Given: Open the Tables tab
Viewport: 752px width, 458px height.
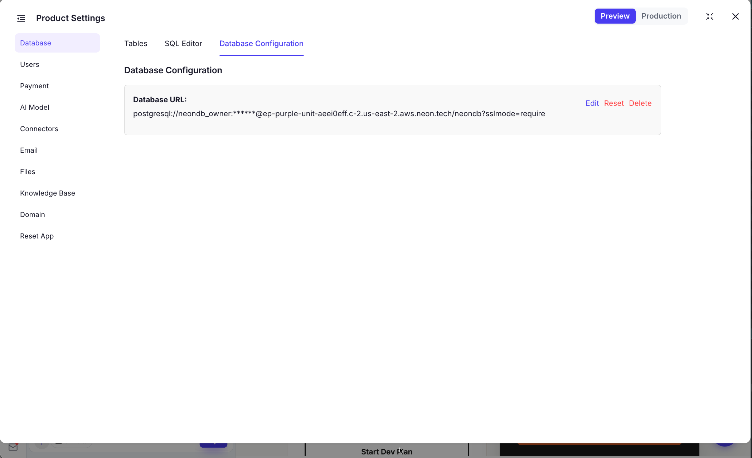Looking at the screenshot, I should (x=136, y=44).
